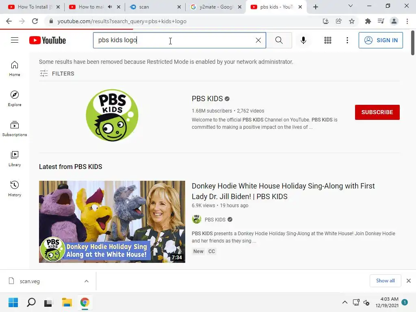Open the notification count badge
Image resolution: width=416 pixels, height=312 pixels.
coord(405,302)
